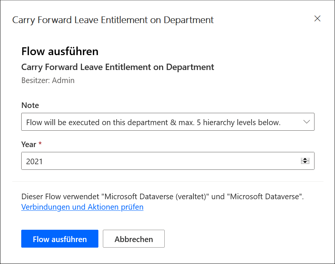Click the 2021 value in Year
This screenshot has width=335, height=264.
(34, 161)
